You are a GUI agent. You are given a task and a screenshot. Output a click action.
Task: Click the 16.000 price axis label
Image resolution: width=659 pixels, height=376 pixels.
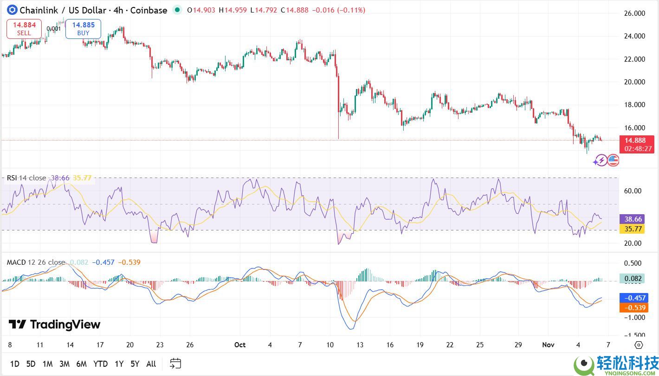[634, 128]
